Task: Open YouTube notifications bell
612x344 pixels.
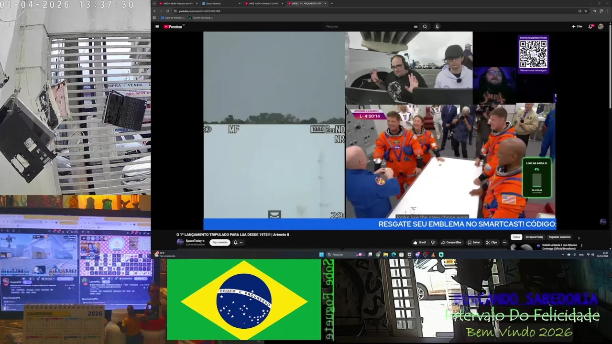Action: pos(590,26)
